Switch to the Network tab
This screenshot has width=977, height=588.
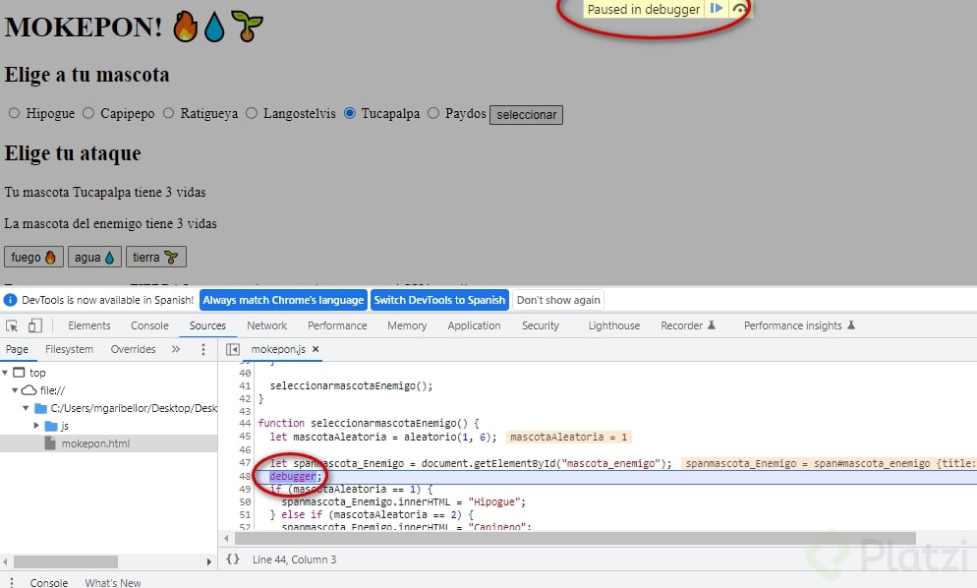[x=266, y=325]
